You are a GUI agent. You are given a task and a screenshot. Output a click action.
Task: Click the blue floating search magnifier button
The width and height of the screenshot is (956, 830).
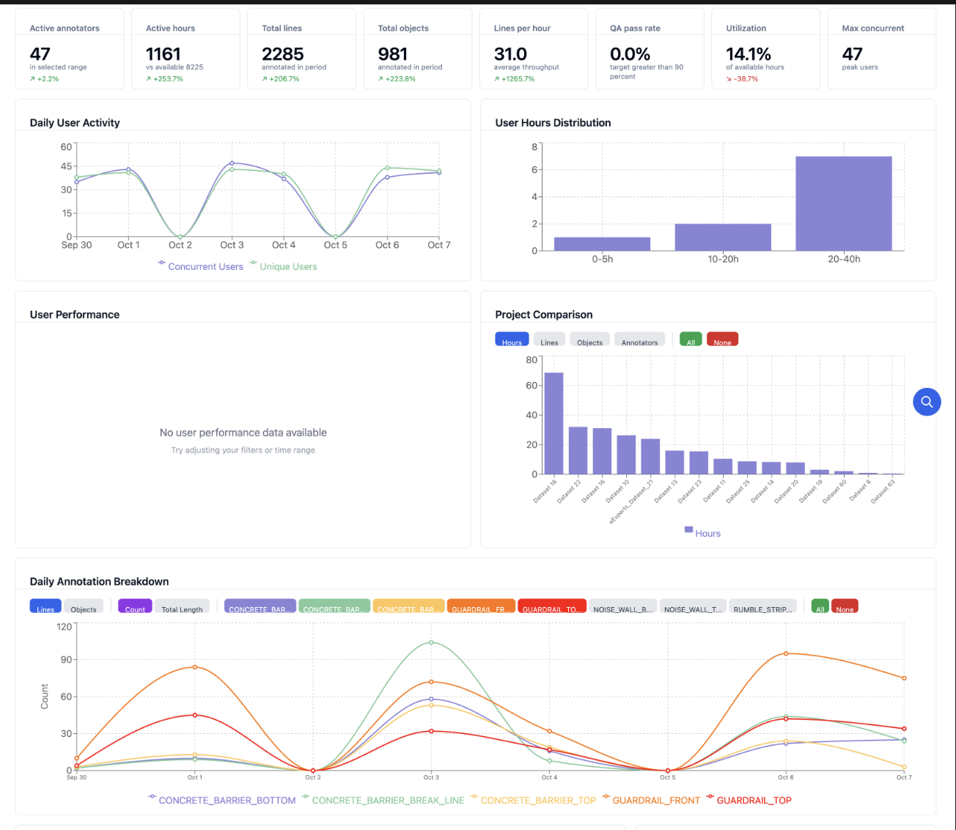[927, 402]
